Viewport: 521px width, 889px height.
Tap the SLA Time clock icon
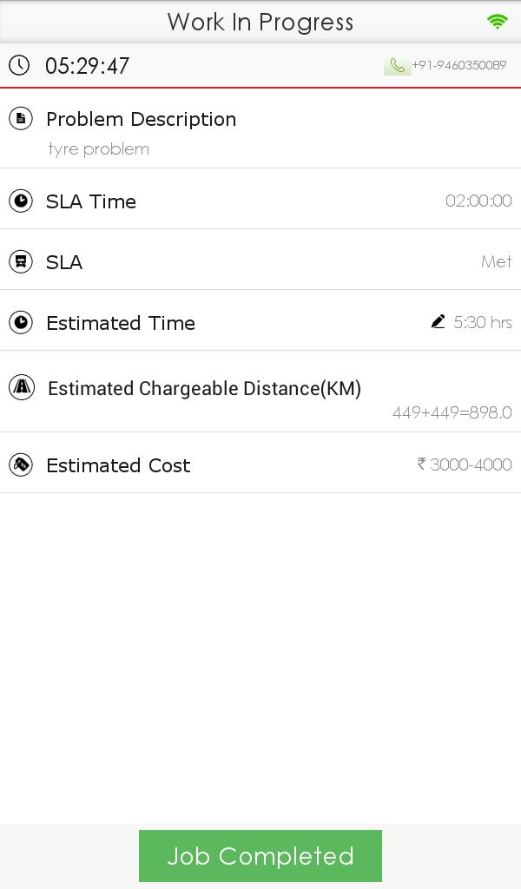[x=21, y=201]
